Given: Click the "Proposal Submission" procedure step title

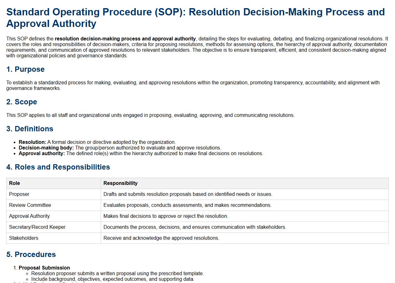Looking at the screenshot, I should (44, 268).
